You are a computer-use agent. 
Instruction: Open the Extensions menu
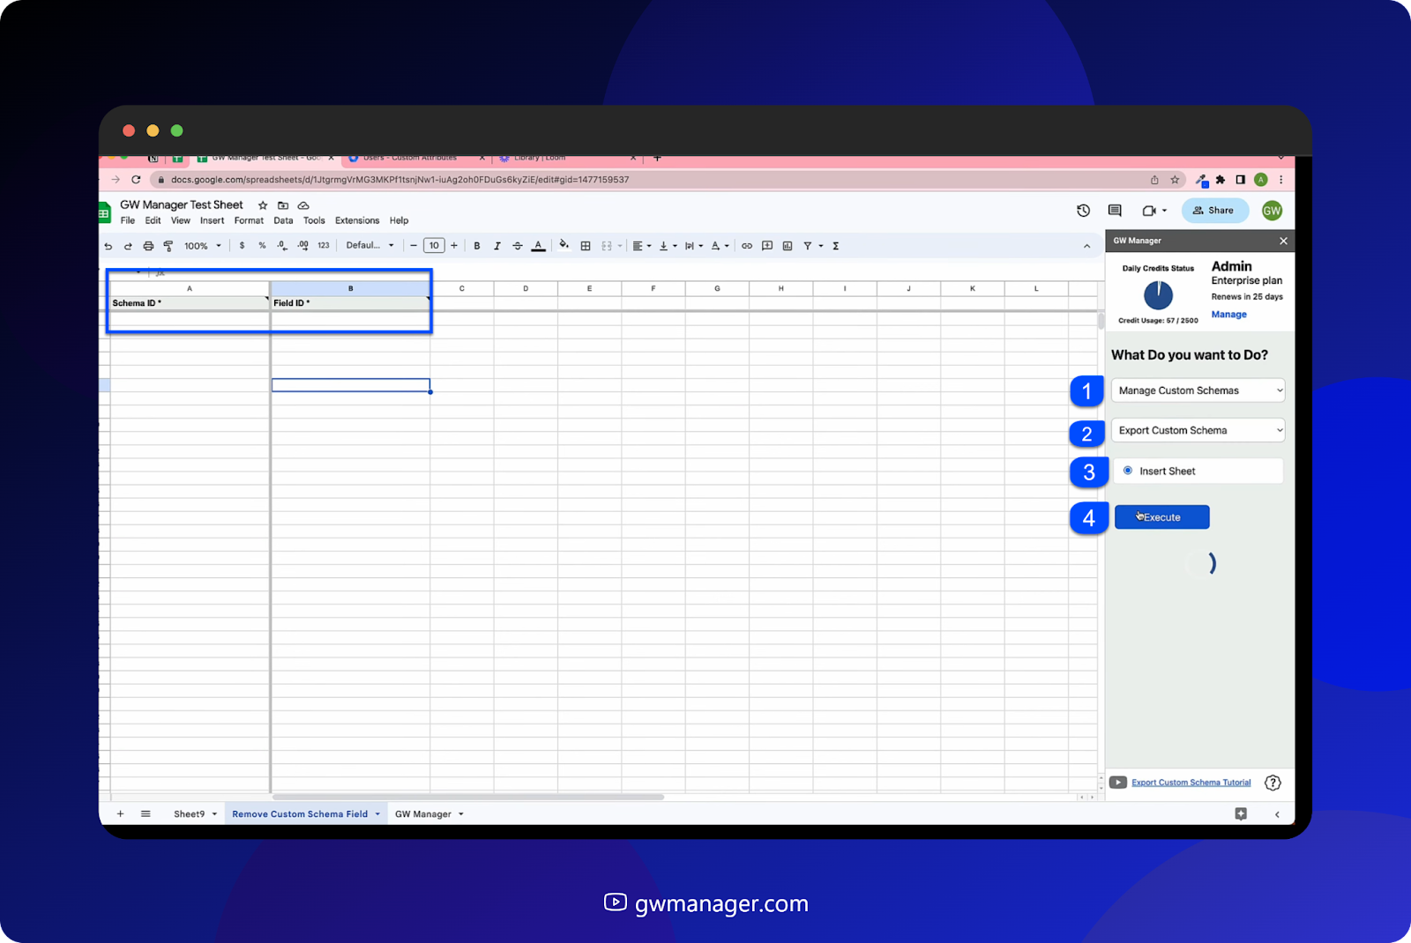pyautogui.click(x=357, y=220)
